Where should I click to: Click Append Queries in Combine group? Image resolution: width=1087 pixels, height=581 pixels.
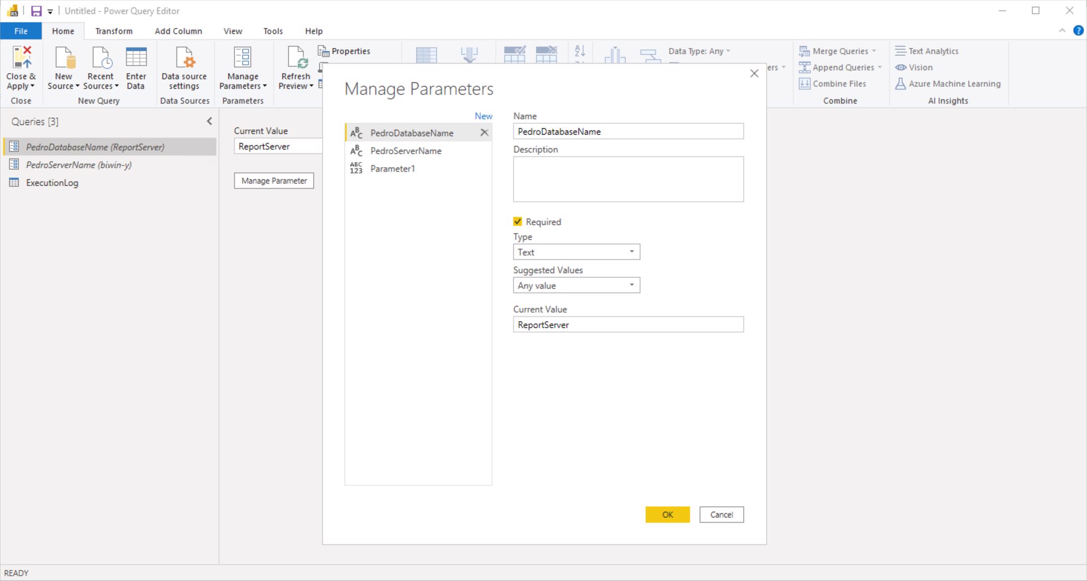click(840, 67)
